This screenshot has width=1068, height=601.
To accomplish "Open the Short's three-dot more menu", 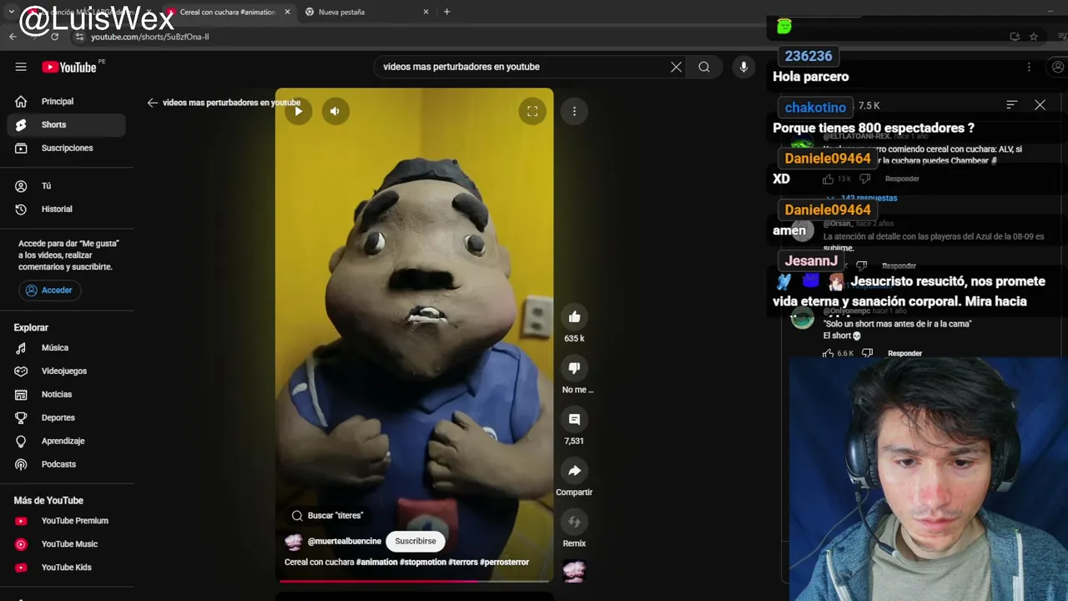I will tap(574, 111).
